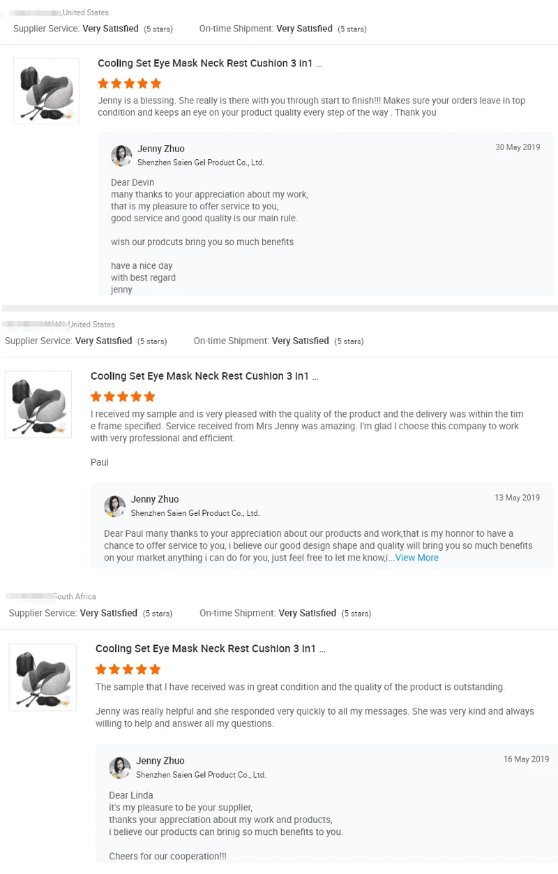The height and width of the screenshot is (874, 558).
Task: Click the third star in the second review
Action: coord(123,396)
